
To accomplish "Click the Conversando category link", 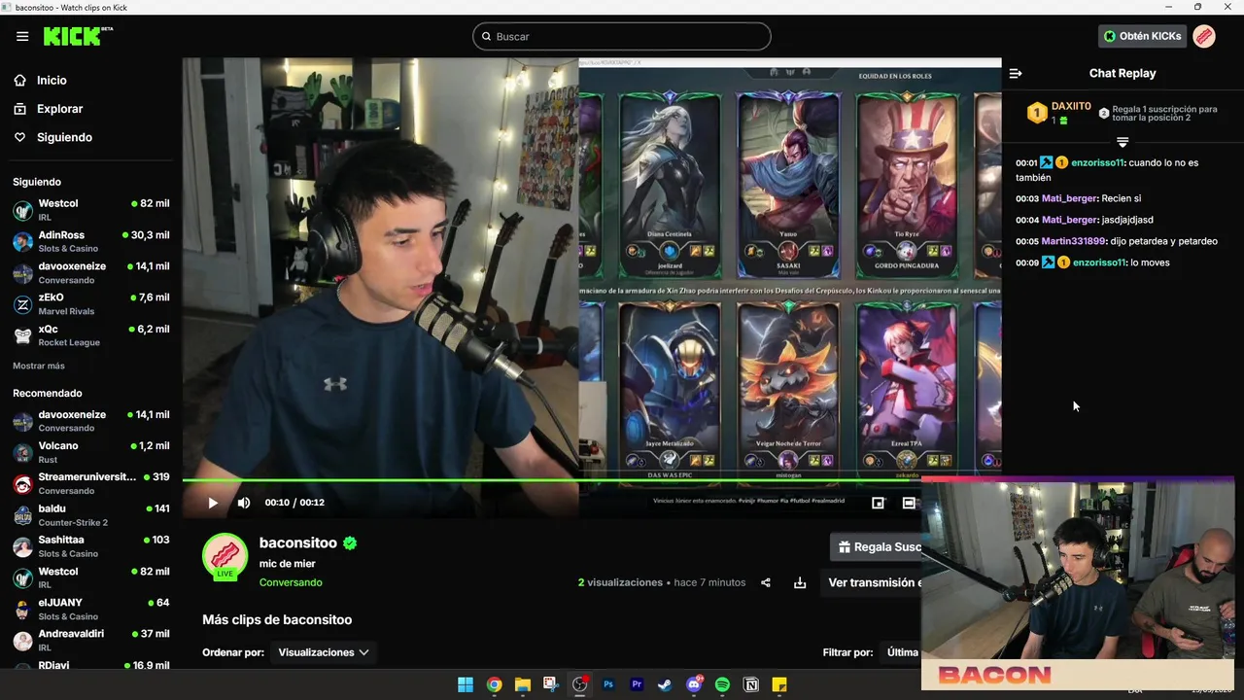I will pos(291,582).
